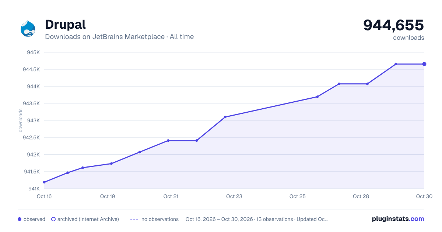
Task: Click the 944.5K y-axis label
Action: click(x=31, y=69)
